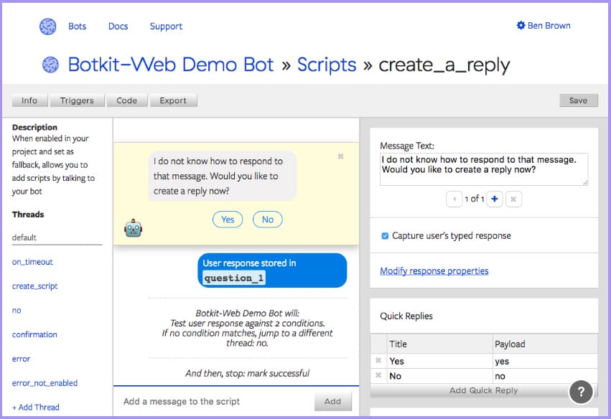This screenshot has width=611, height=419.
Task: Delete the current message variation
Action: 513,199
